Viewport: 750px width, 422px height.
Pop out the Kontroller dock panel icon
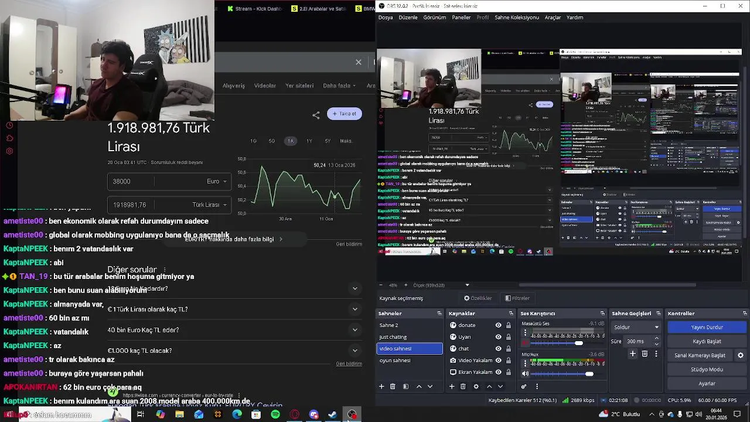point(745,314)
